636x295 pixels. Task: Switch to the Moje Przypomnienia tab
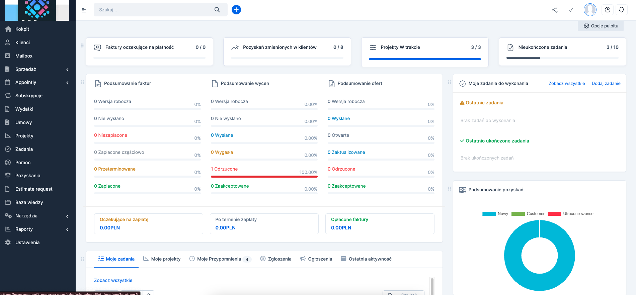(x=220, y=259)
